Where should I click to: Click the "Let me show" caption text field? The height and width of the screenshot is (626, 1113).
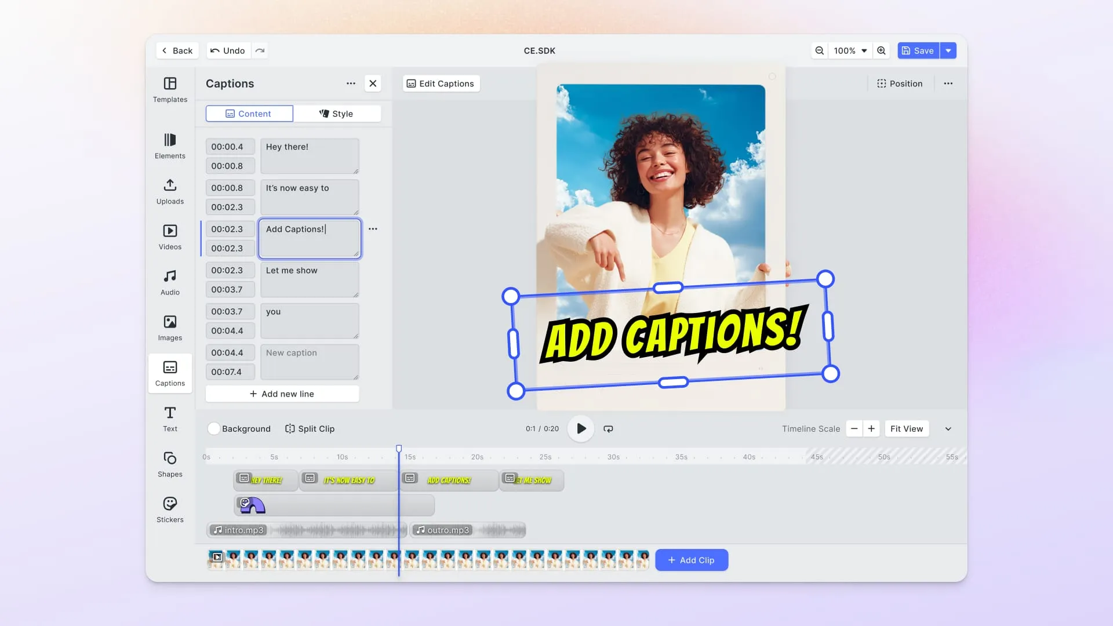click(x=310, y=279)
